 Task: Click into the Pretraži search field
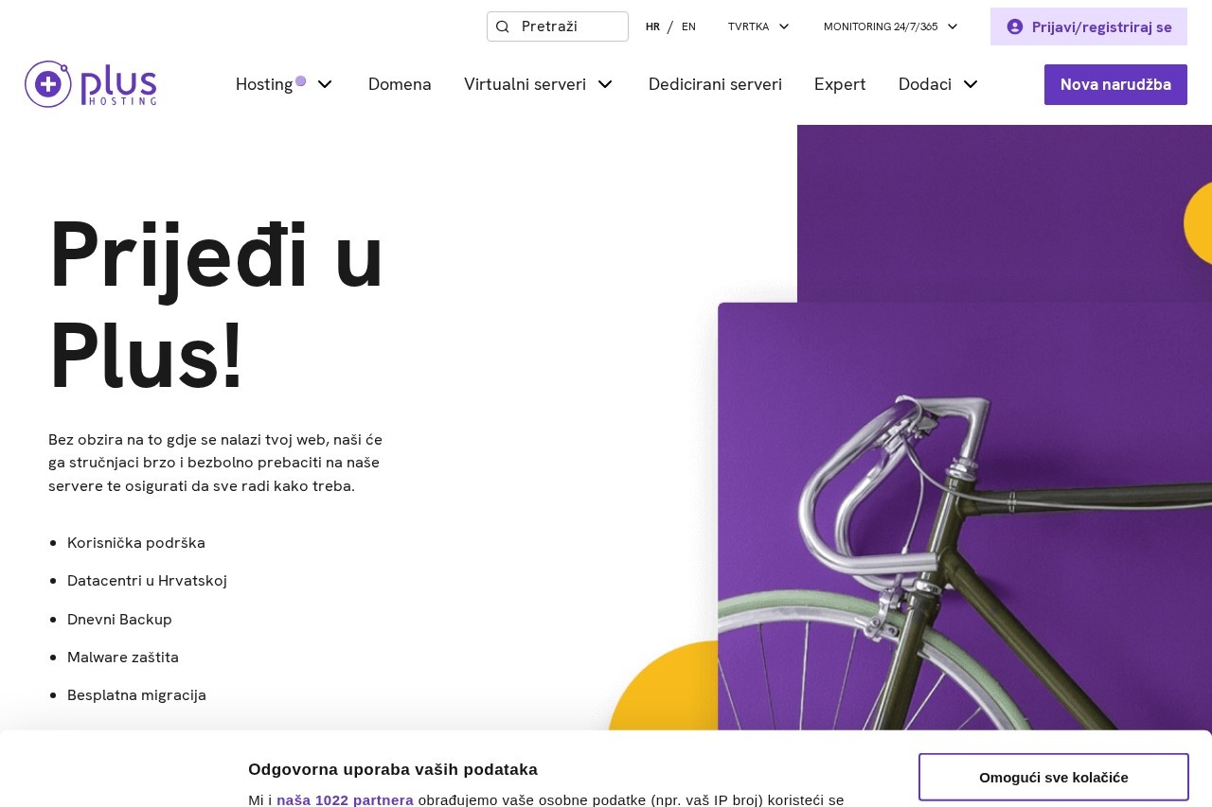558,26
